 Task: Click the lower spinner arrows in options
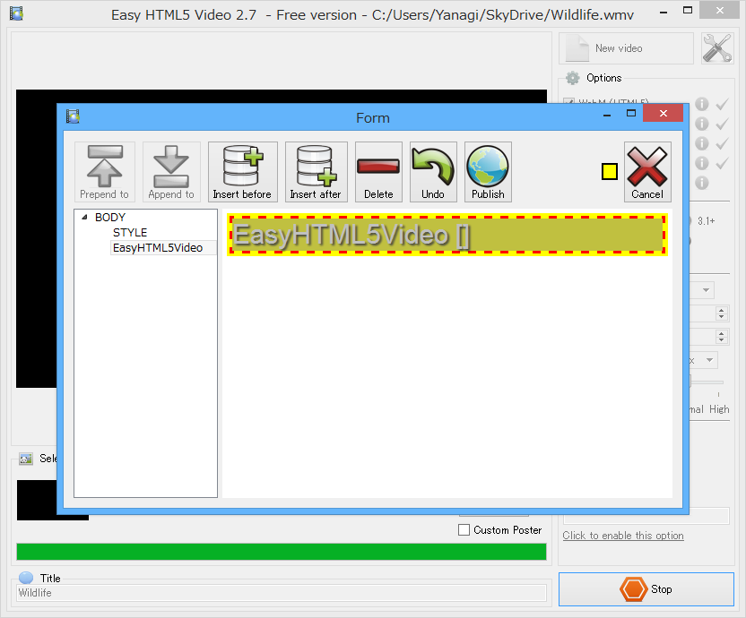(x=722, y=337)
